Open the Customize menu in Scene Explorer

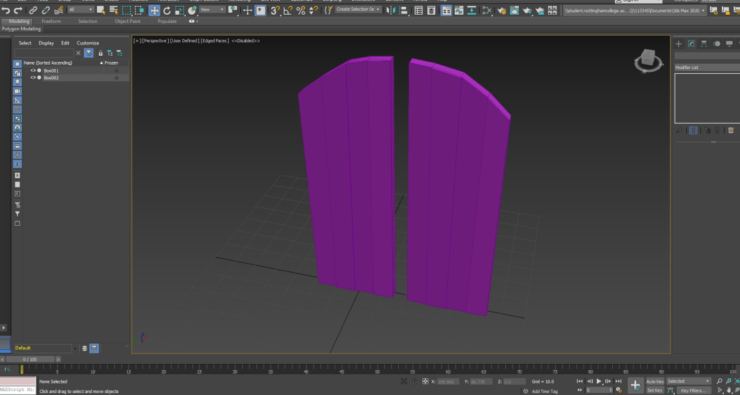tap(87, 43)
